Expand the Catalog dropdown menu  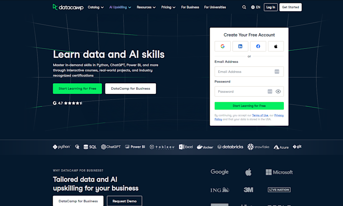coord(96,7)
